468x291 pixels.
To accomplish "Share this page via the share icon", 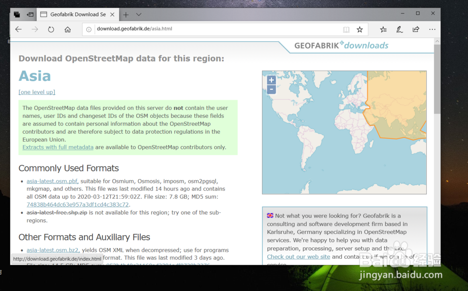I will tap(416, 29).
